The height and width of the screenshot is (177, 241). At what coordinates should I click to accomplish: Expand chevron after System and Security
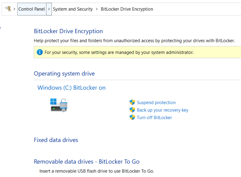(x=97, y=9)
